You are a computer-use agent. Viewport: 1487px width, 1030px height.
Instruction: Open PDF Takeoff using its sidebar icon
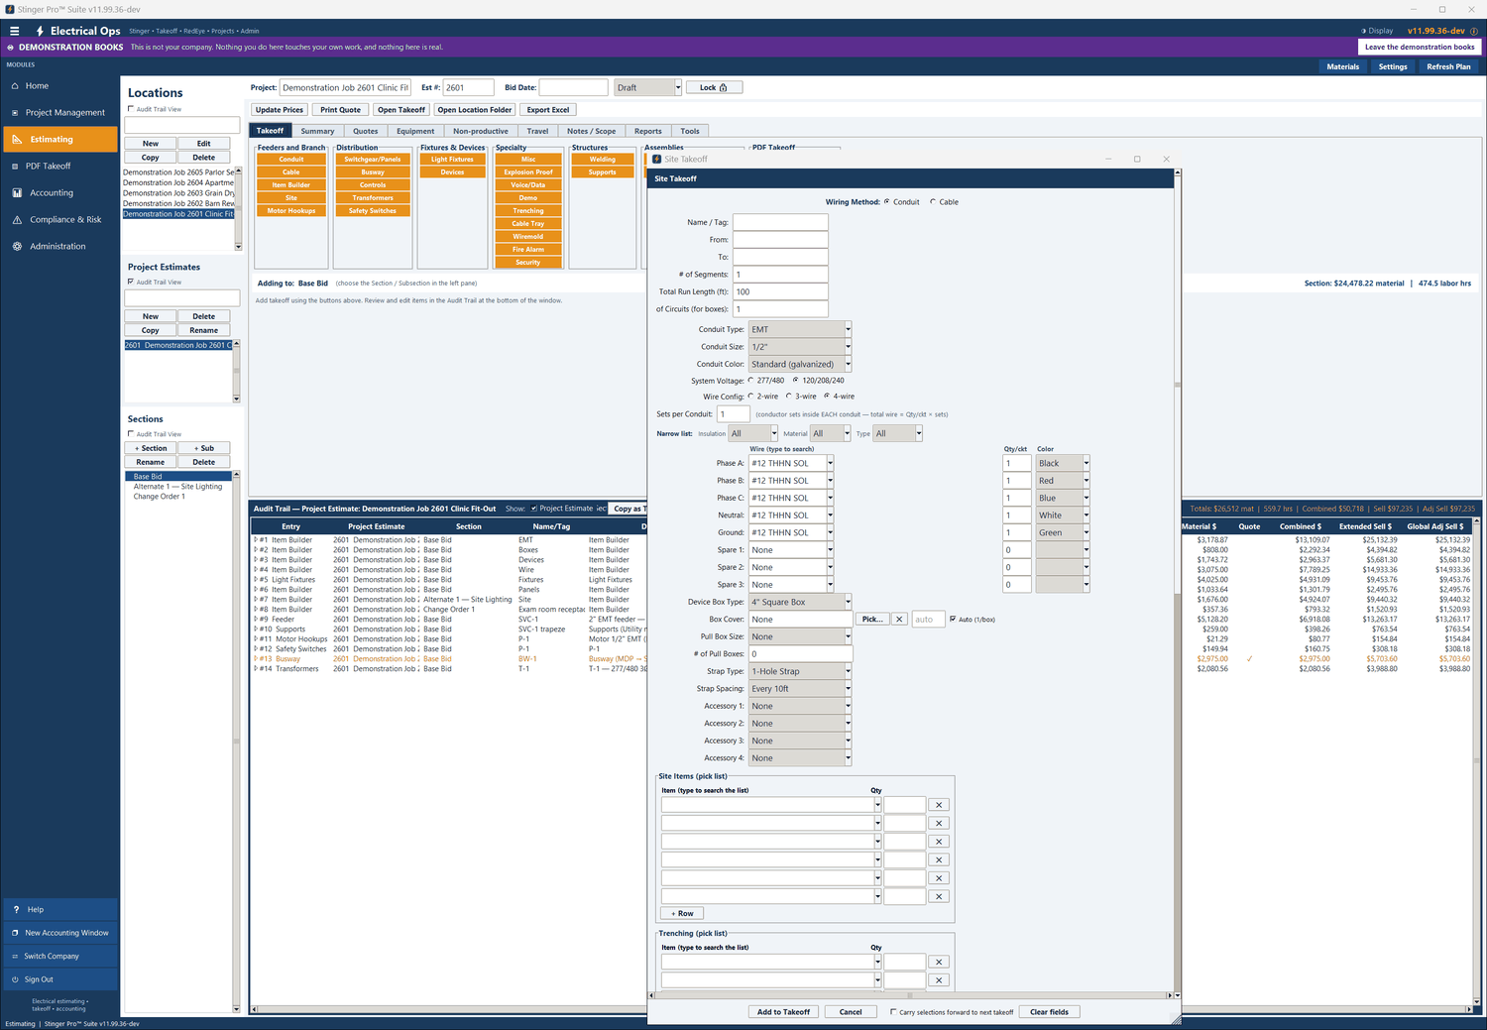coord(16,167)
